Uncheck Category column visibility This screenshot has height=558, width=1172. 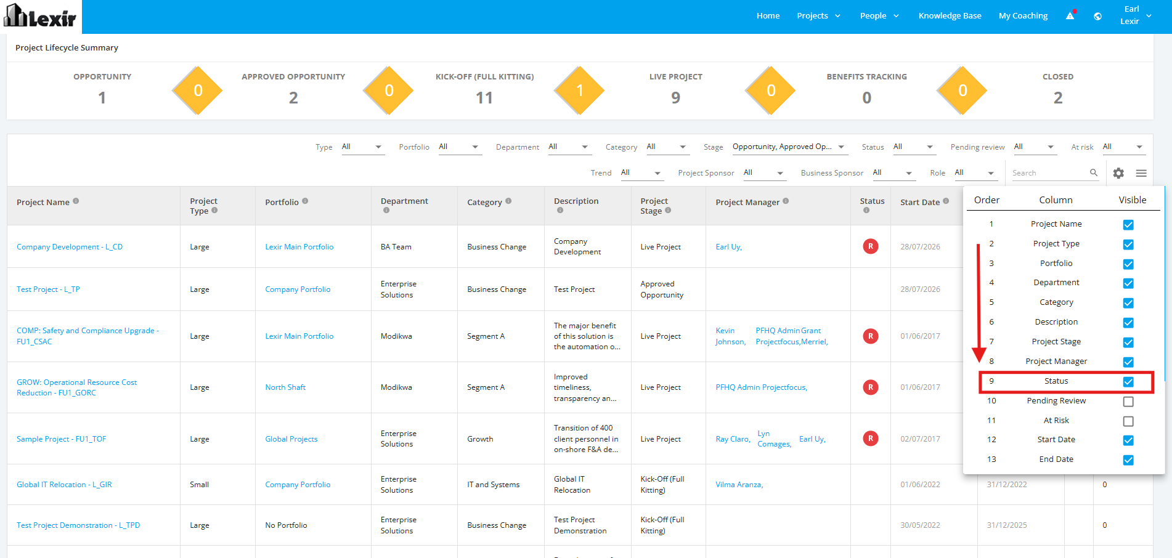(x=1128, y=303)
